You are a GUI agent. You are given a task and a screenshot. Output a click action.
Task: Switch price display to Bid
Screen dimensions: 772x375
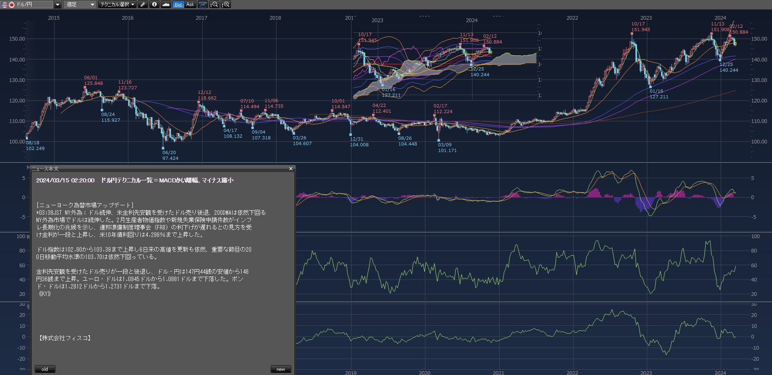click(178, 5)
